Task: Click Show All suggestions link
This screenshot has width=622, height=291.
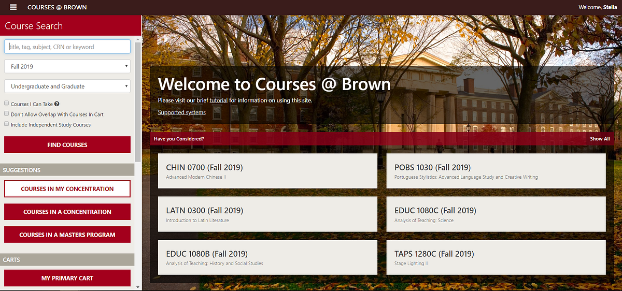Action: click(600, 139)
